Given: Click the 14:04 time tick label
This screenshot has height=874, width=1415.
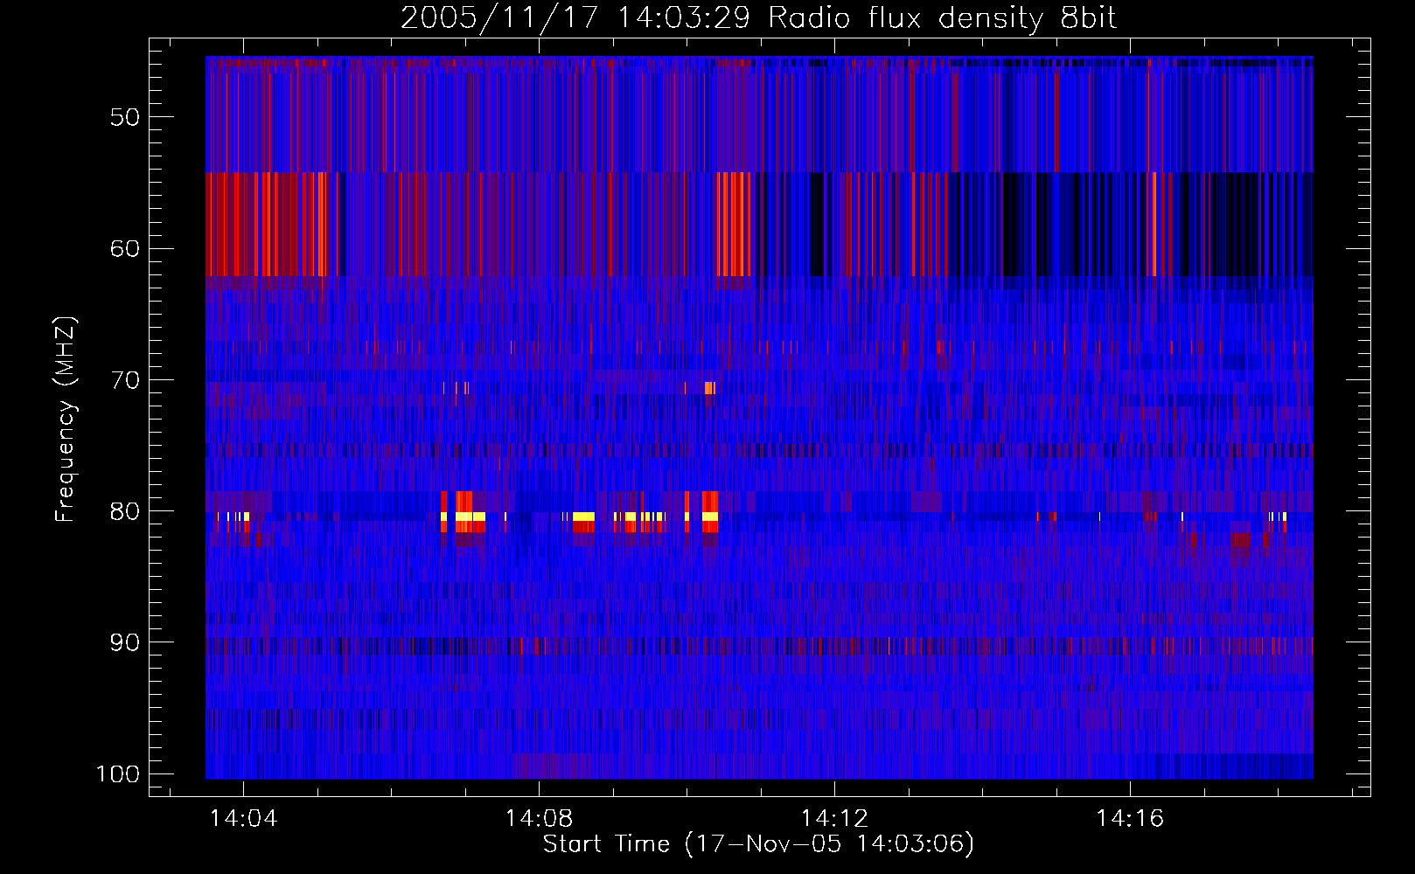Looking at the screenshot, I should click(x=244, y=819).
